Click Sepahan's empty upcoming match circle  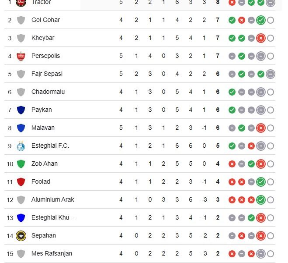point(271,236)
